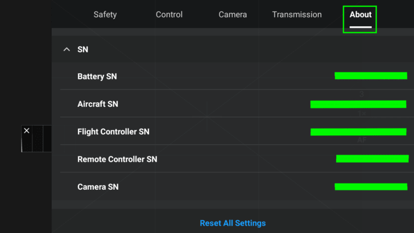This screenshot has width=414, height=233.
Task: Click the Flight Controller SN serial value
Action: (x=358, y=132)
